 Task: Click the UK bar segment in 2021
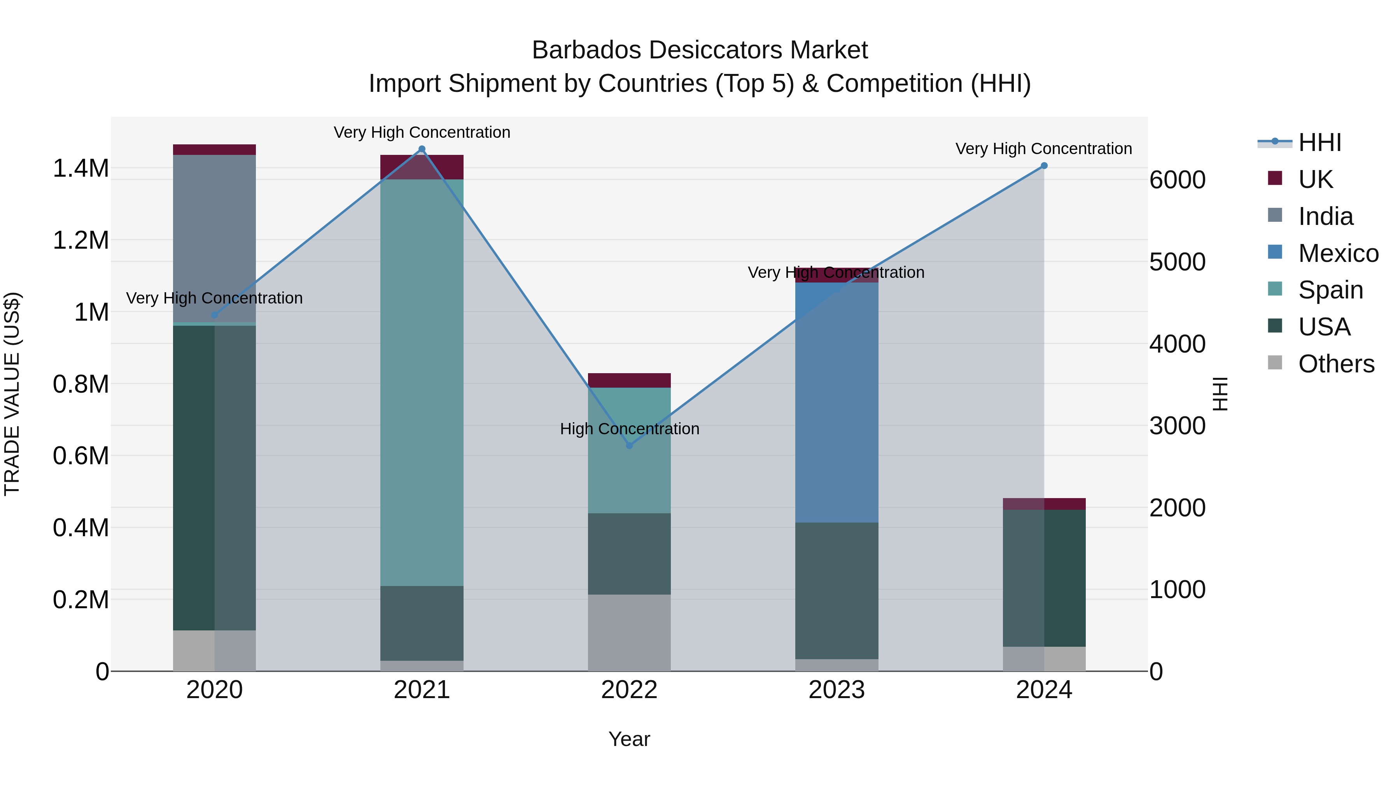click(x=422, y=167)
